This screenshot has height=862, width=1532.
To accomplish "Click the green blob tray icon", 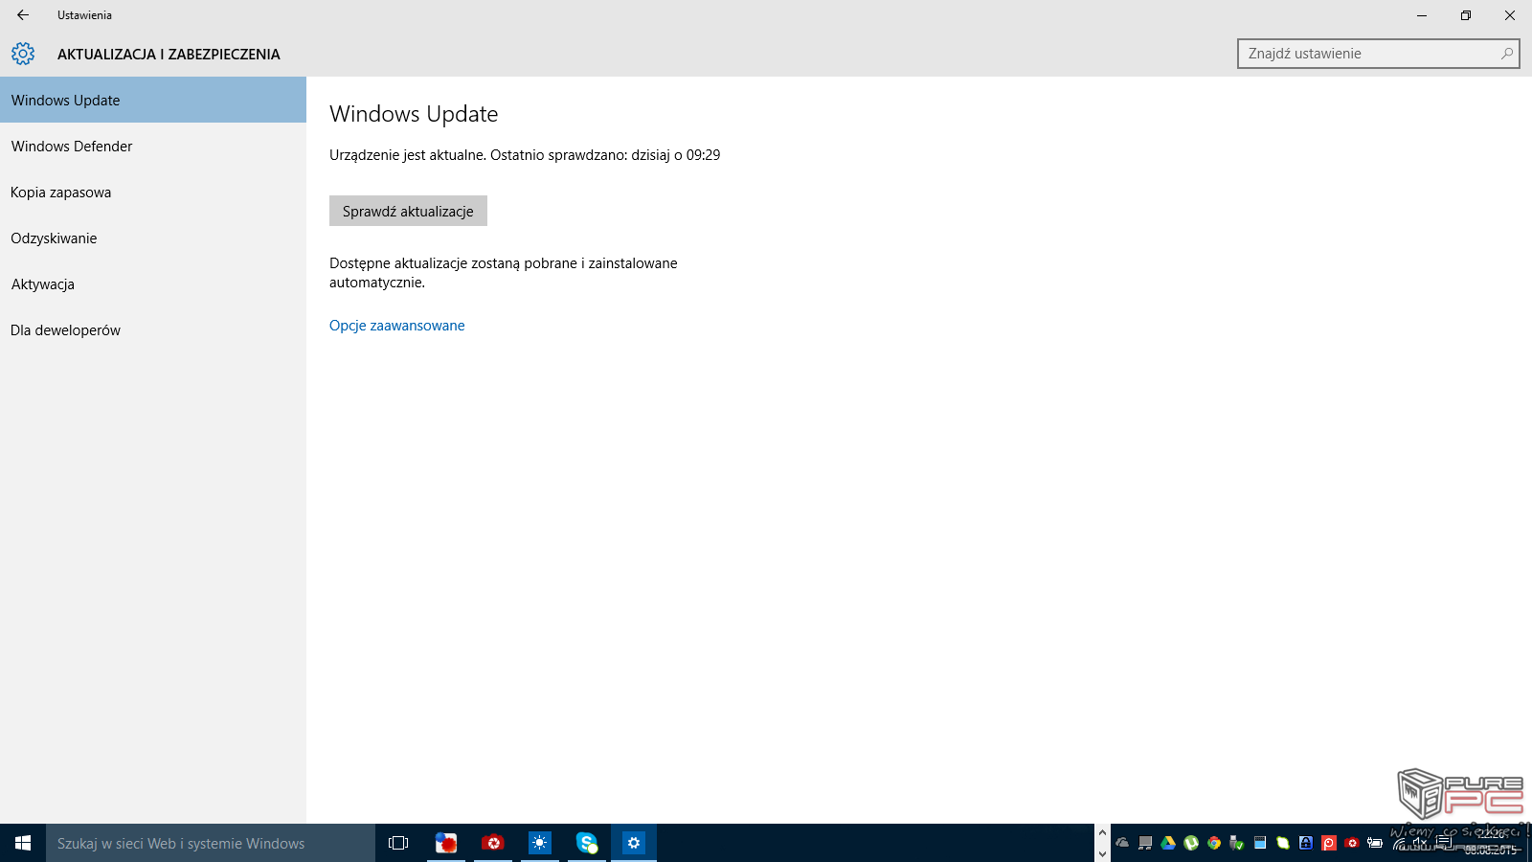I will [x=1283, y=843].
